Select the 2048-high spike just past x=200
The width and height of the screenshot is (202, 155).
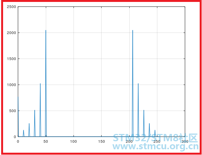click(x=133, y=83)
